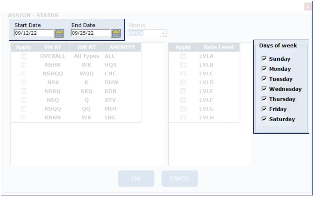The image size is (314, 197).
Task: Uncheck the Monday checkbox
Action: coord(264,69)
